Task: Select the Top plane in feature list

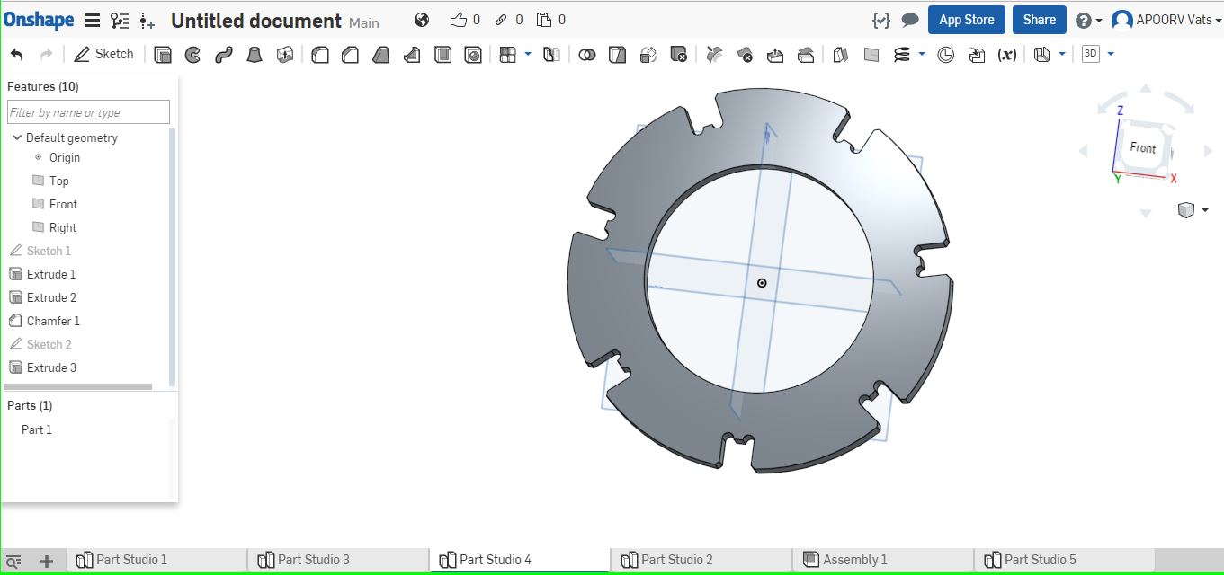Action: [x=59, y=181]
